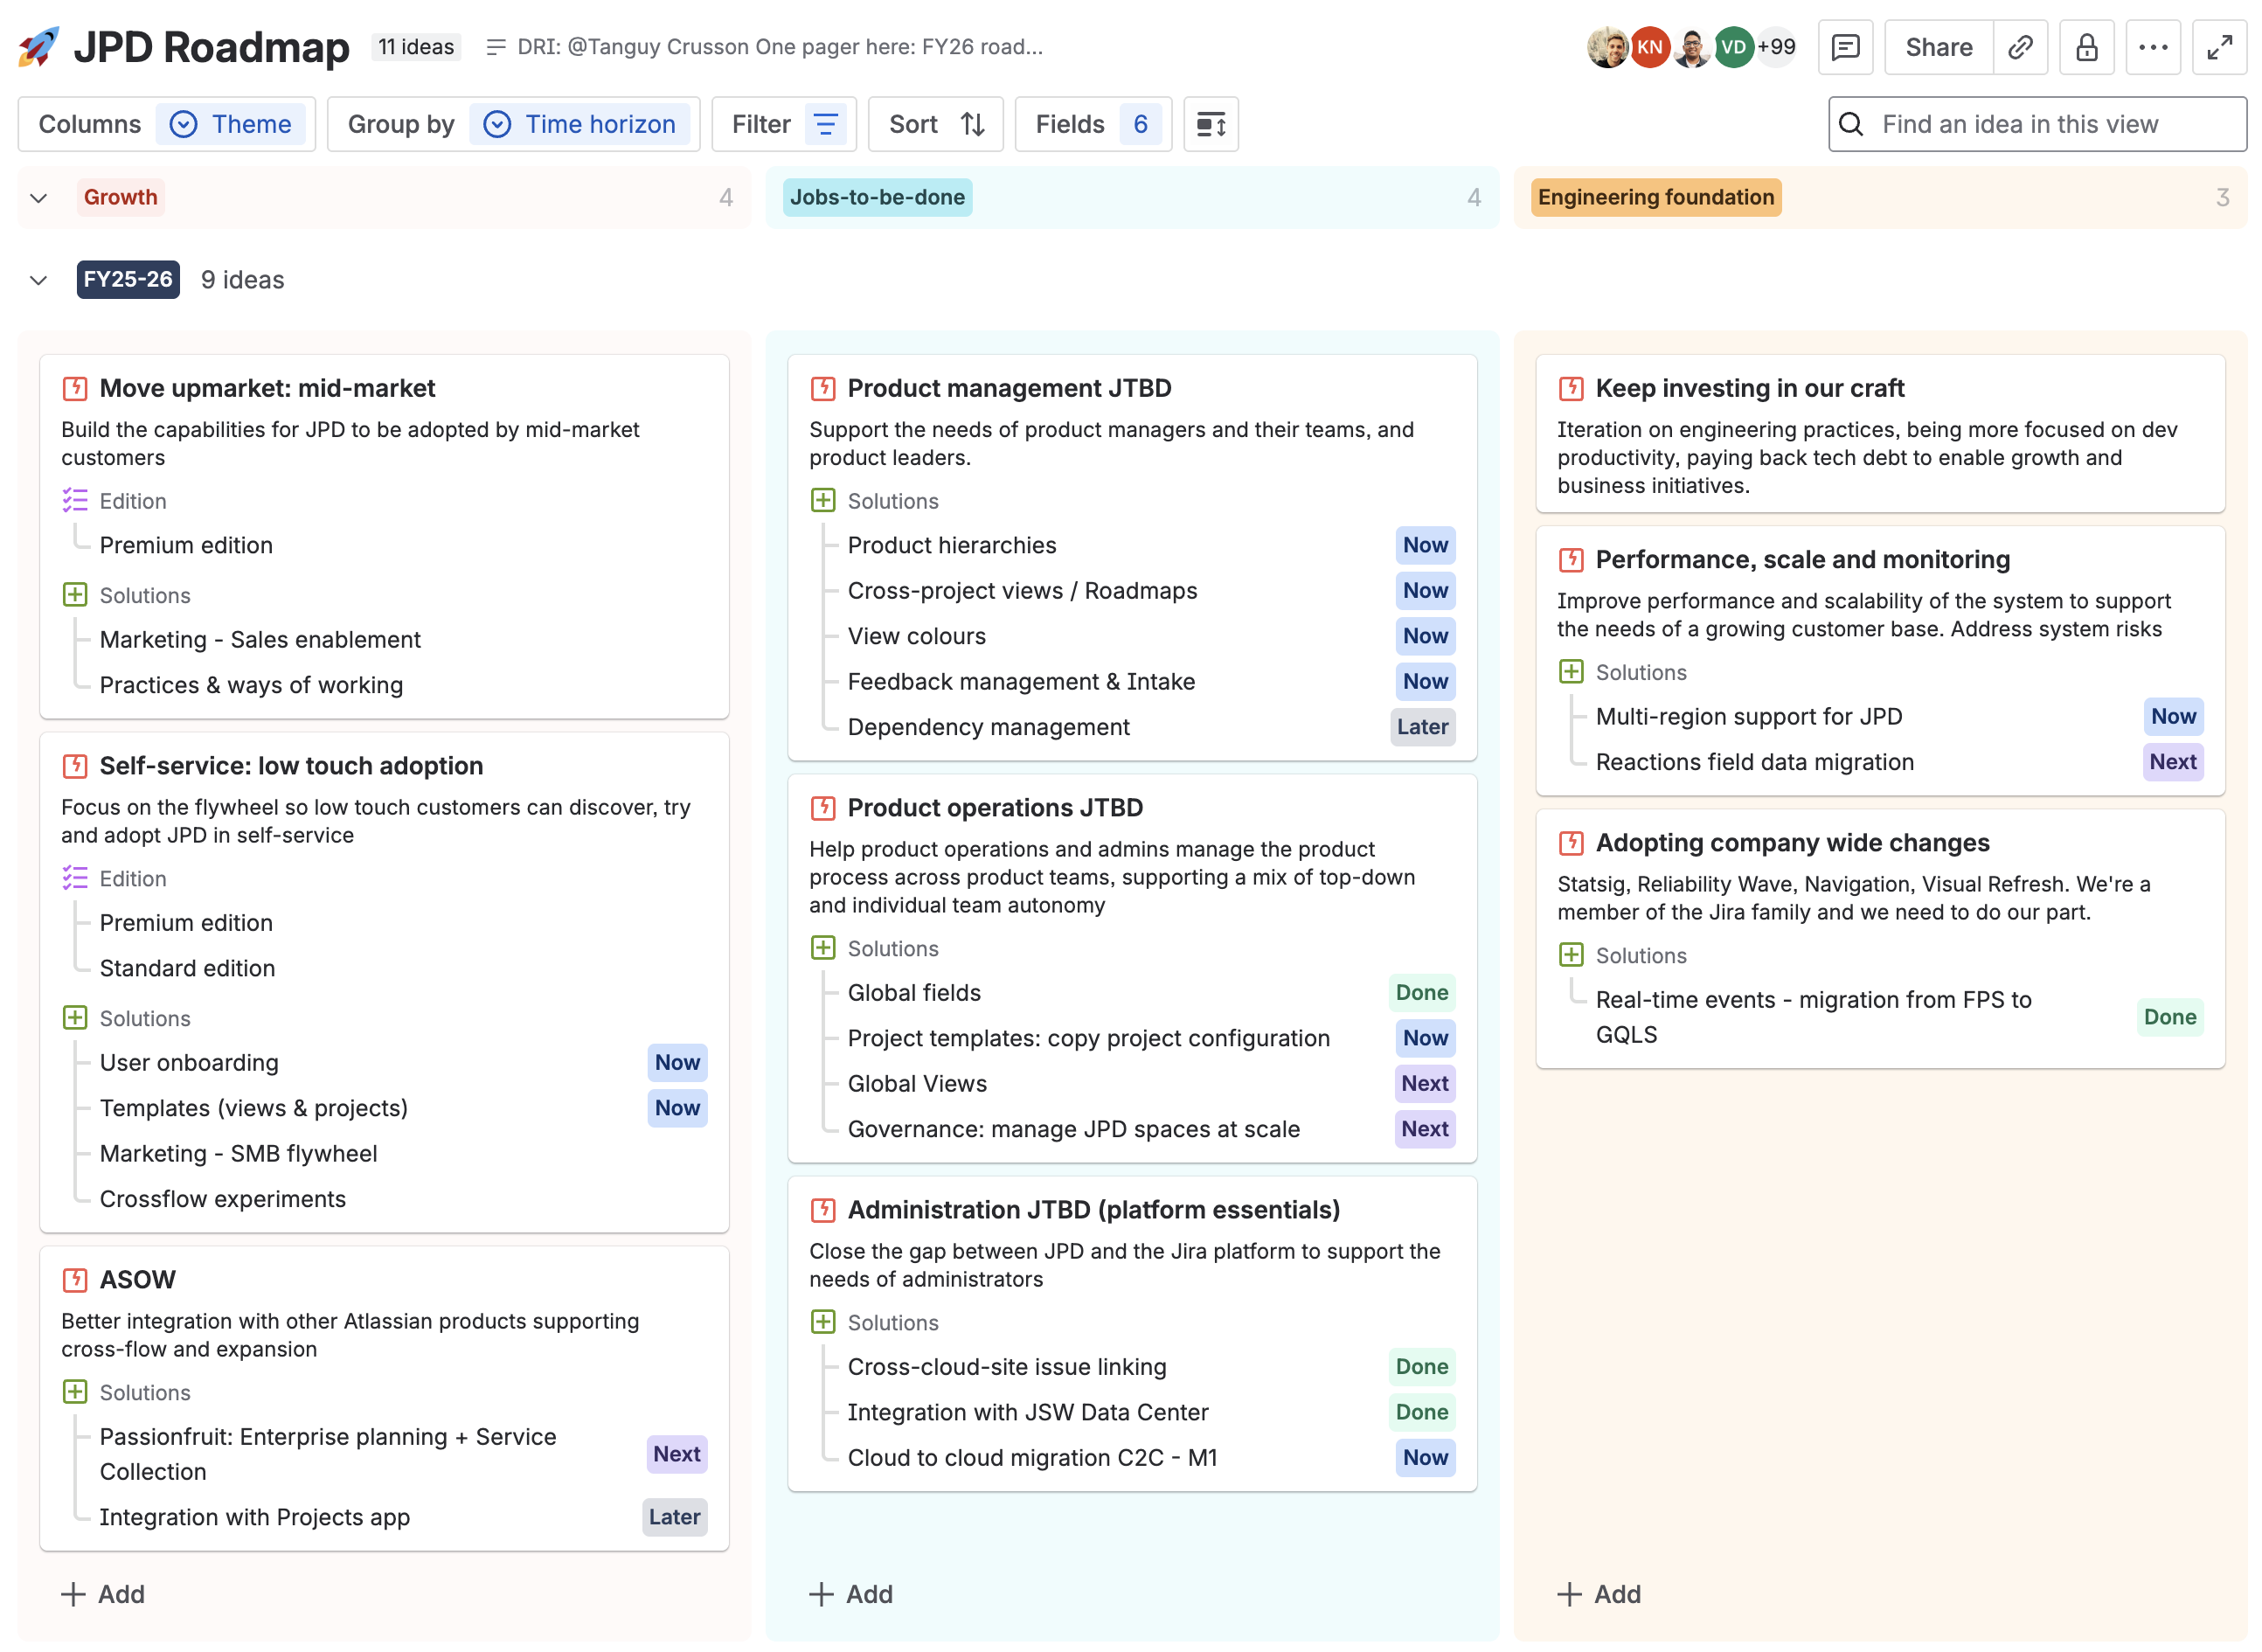Change the Columns field from Theme
The width and height of the screenshot is (2262, 1652).
[231, 124]
